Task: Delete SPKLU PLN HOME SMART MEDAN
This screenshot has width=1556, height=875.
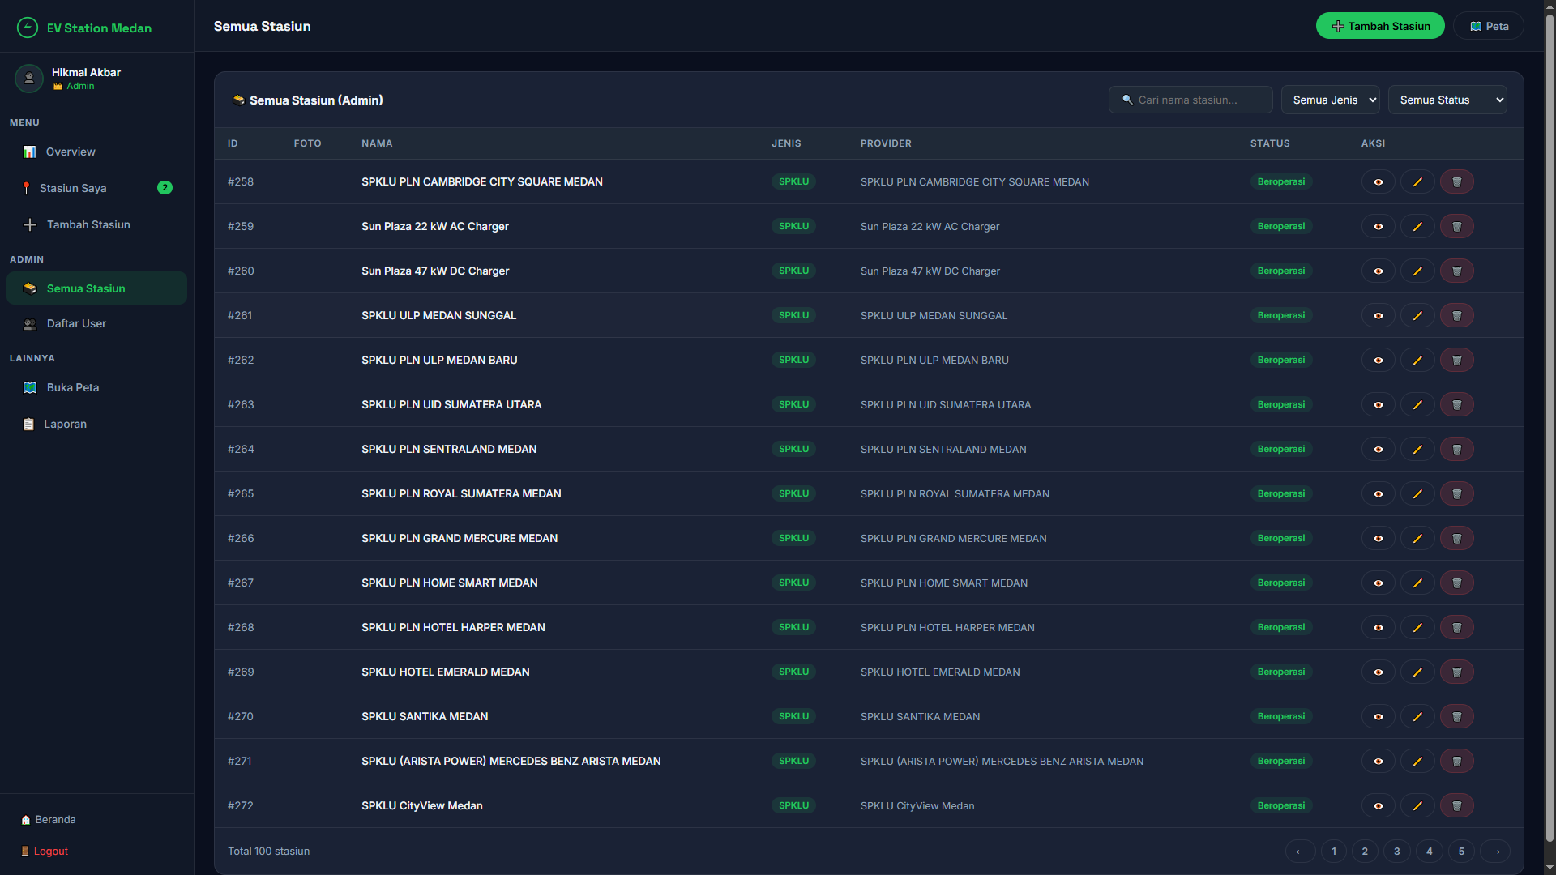Action: (1456, 583)
